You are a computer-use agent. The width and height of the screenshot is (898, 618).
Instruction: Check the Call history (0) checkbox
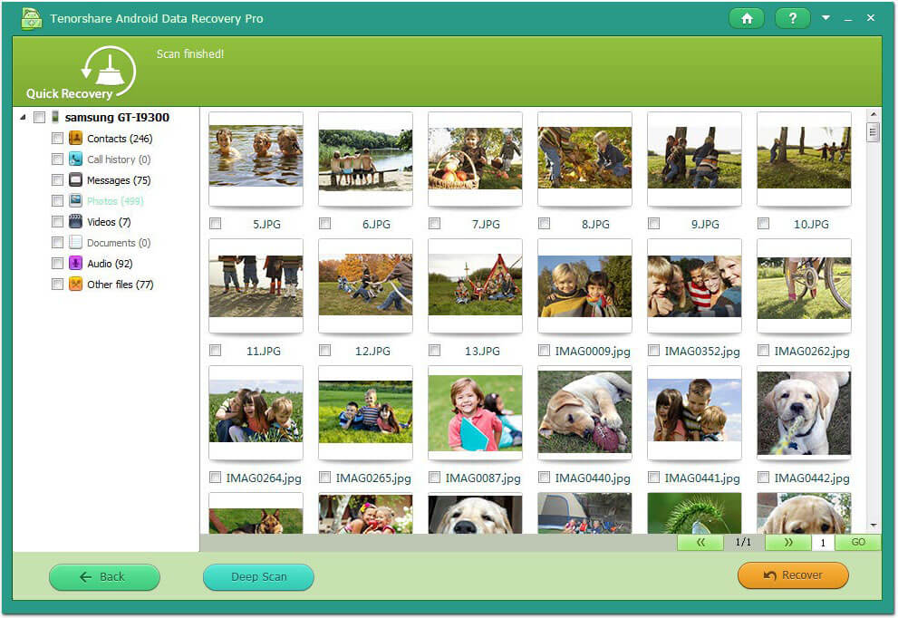[57, 159]
